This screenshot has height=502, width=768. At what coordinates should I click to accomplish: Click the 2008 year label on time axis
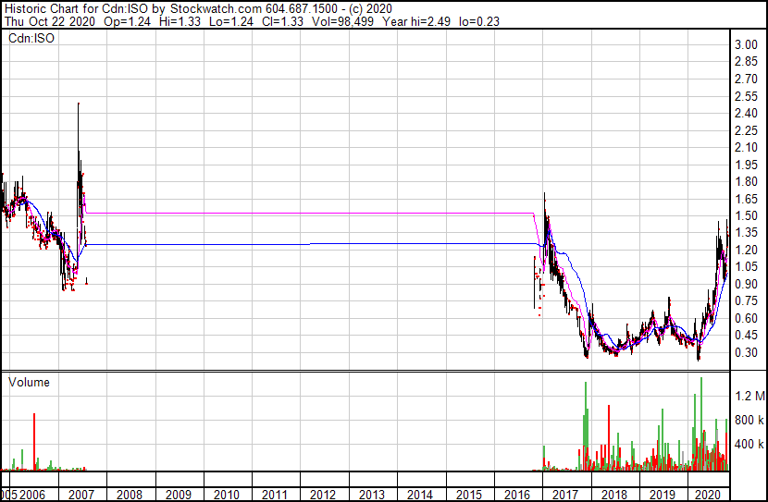pos(130,495)
